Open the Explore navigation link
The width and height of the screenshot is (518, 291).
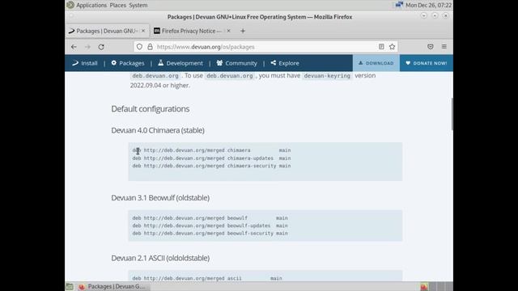pos(285,63)
